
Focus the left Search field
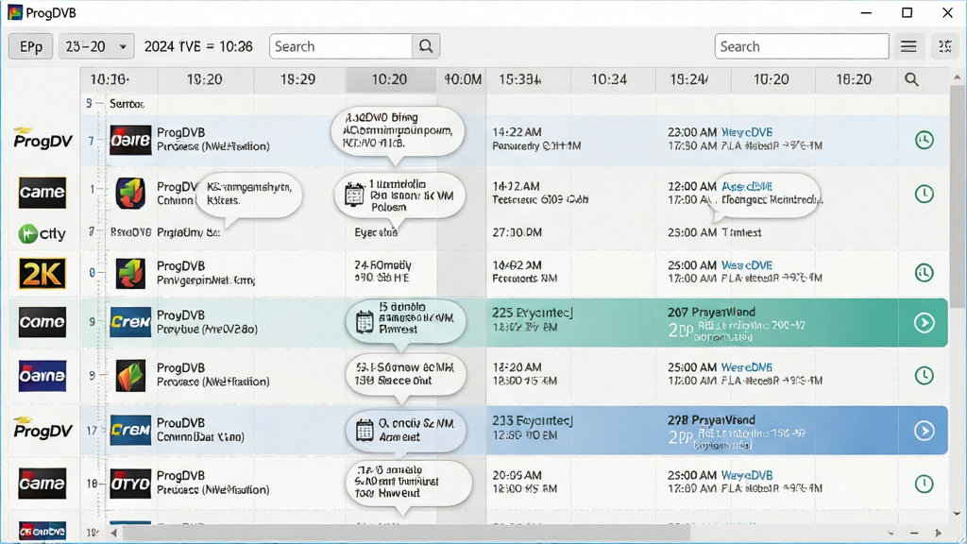(x=340, y=46)
